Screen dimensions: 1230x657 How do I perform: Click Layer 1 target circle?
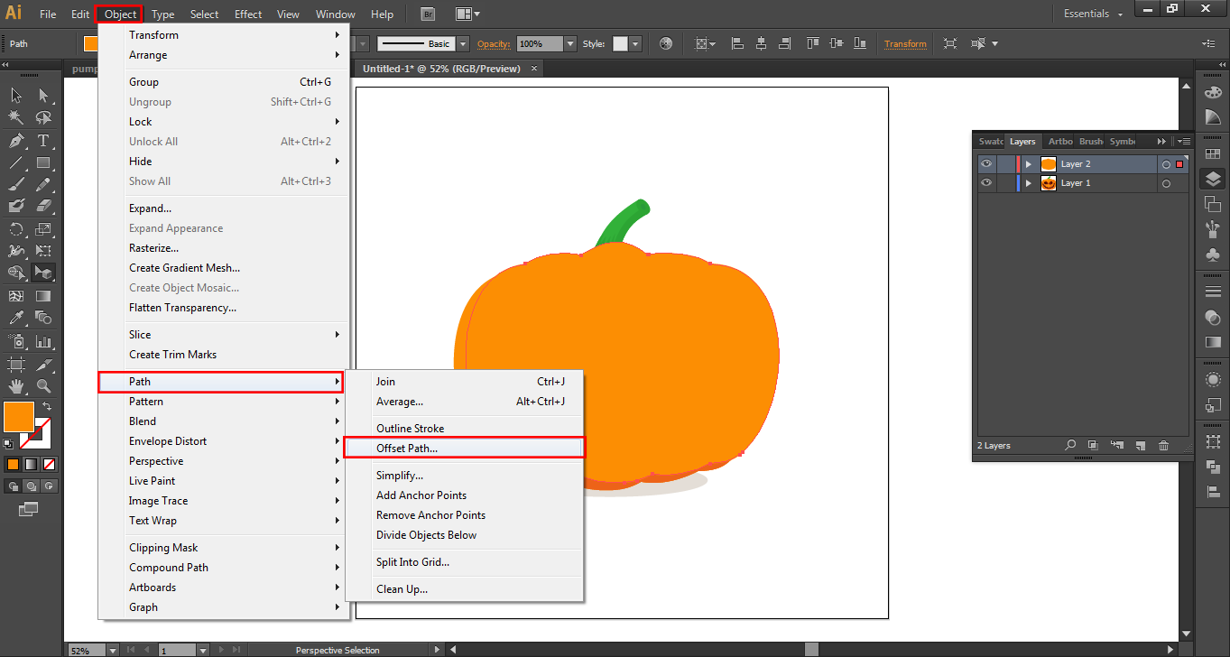1166,184
